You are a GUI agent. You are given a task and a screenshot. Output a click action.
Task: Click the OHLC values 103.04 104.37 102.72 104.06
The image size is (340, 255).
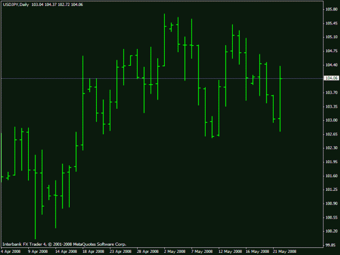pos(57,4)
